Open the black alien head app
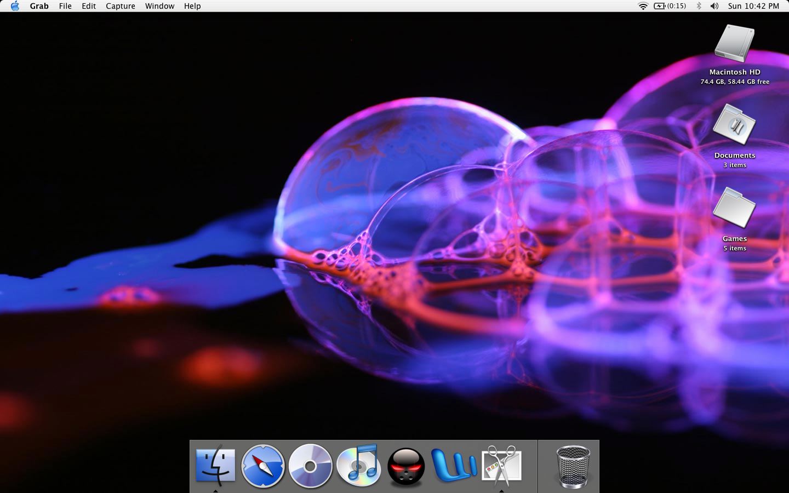This screenshot has width=789, height=493. coord(406,467)
